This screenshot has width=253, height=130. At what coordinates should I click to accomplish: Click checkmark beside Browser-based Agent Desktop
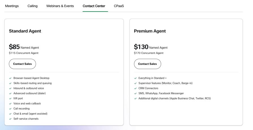click(10, 78)
